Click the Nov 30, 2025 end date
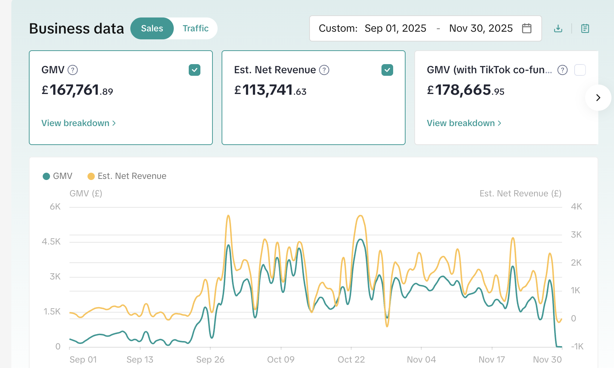 click(x=481, y=28)
